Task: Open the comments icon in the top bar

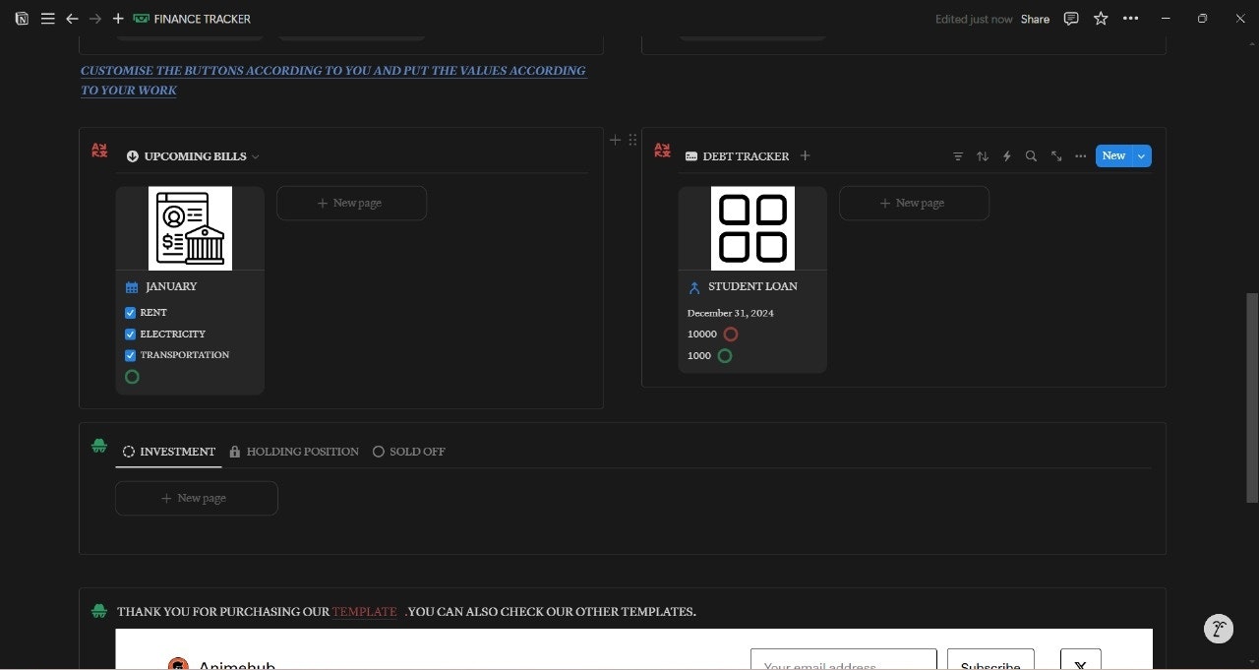Action: coord(1070,19)
